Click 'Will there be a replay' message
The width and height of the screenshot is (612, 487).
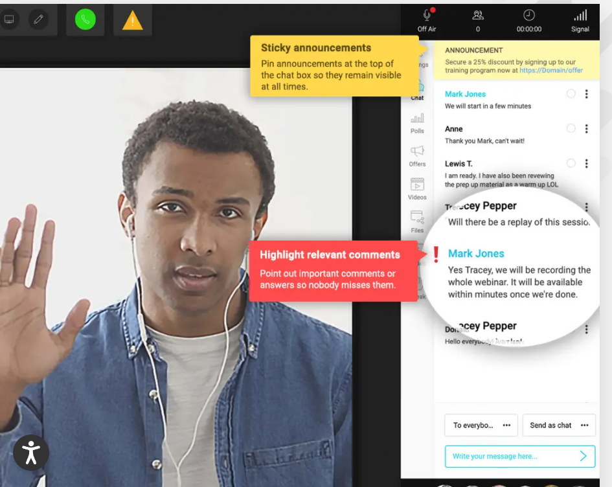coord(519,222)
